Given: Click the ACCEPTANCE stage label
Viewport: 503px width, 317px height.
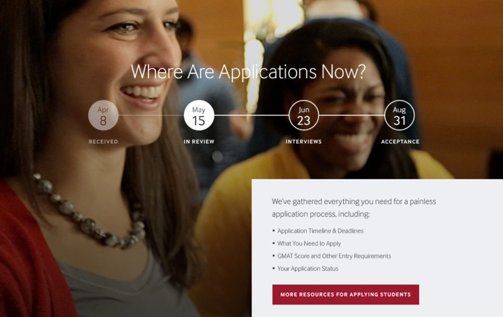Looking at the screenshot, I should (x=400, y=141).
